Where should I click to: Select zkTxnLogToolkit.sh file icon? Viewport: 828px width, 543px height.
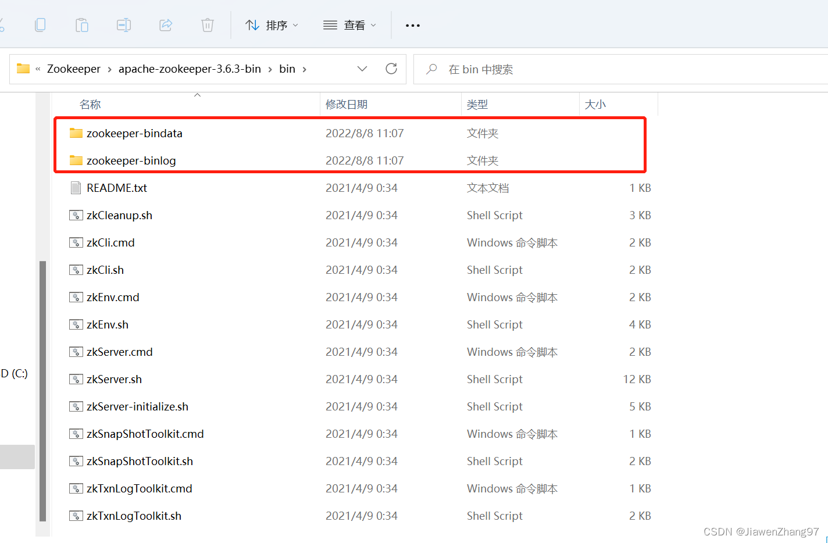pos(76,516)
